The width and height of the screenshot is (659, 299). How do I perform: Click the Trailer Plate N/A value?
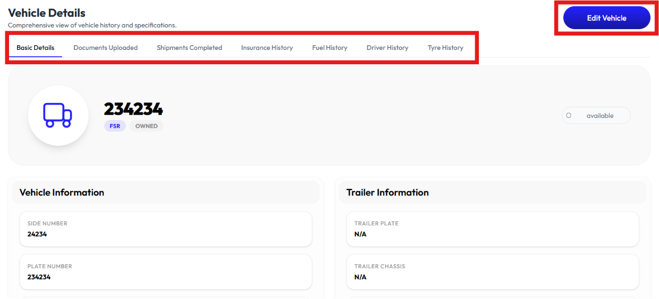coord(360,234)
